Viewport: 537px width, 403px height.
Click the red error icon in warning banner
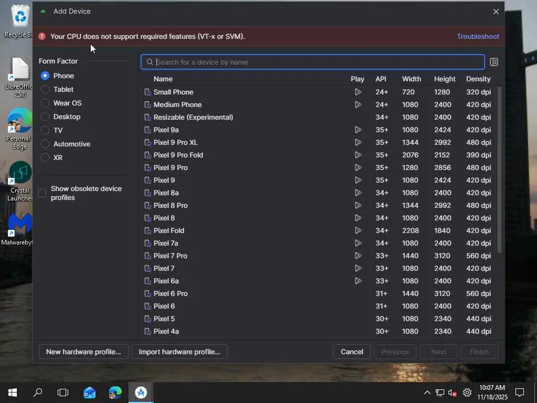pos(42,36)
